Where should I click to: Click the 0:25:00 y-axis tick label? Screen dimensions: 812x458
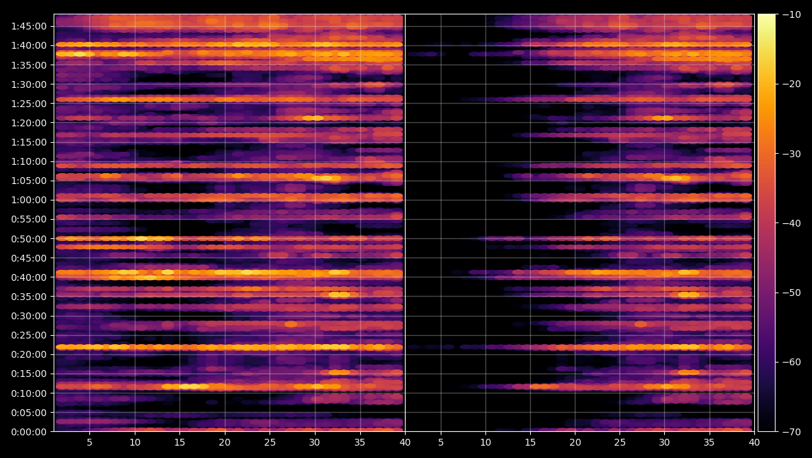point(29,335)
